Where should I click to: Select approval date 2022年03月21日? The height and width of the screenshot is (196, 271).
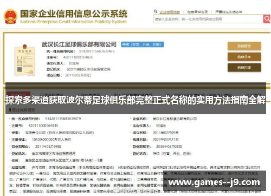click(x=165, y=140)
